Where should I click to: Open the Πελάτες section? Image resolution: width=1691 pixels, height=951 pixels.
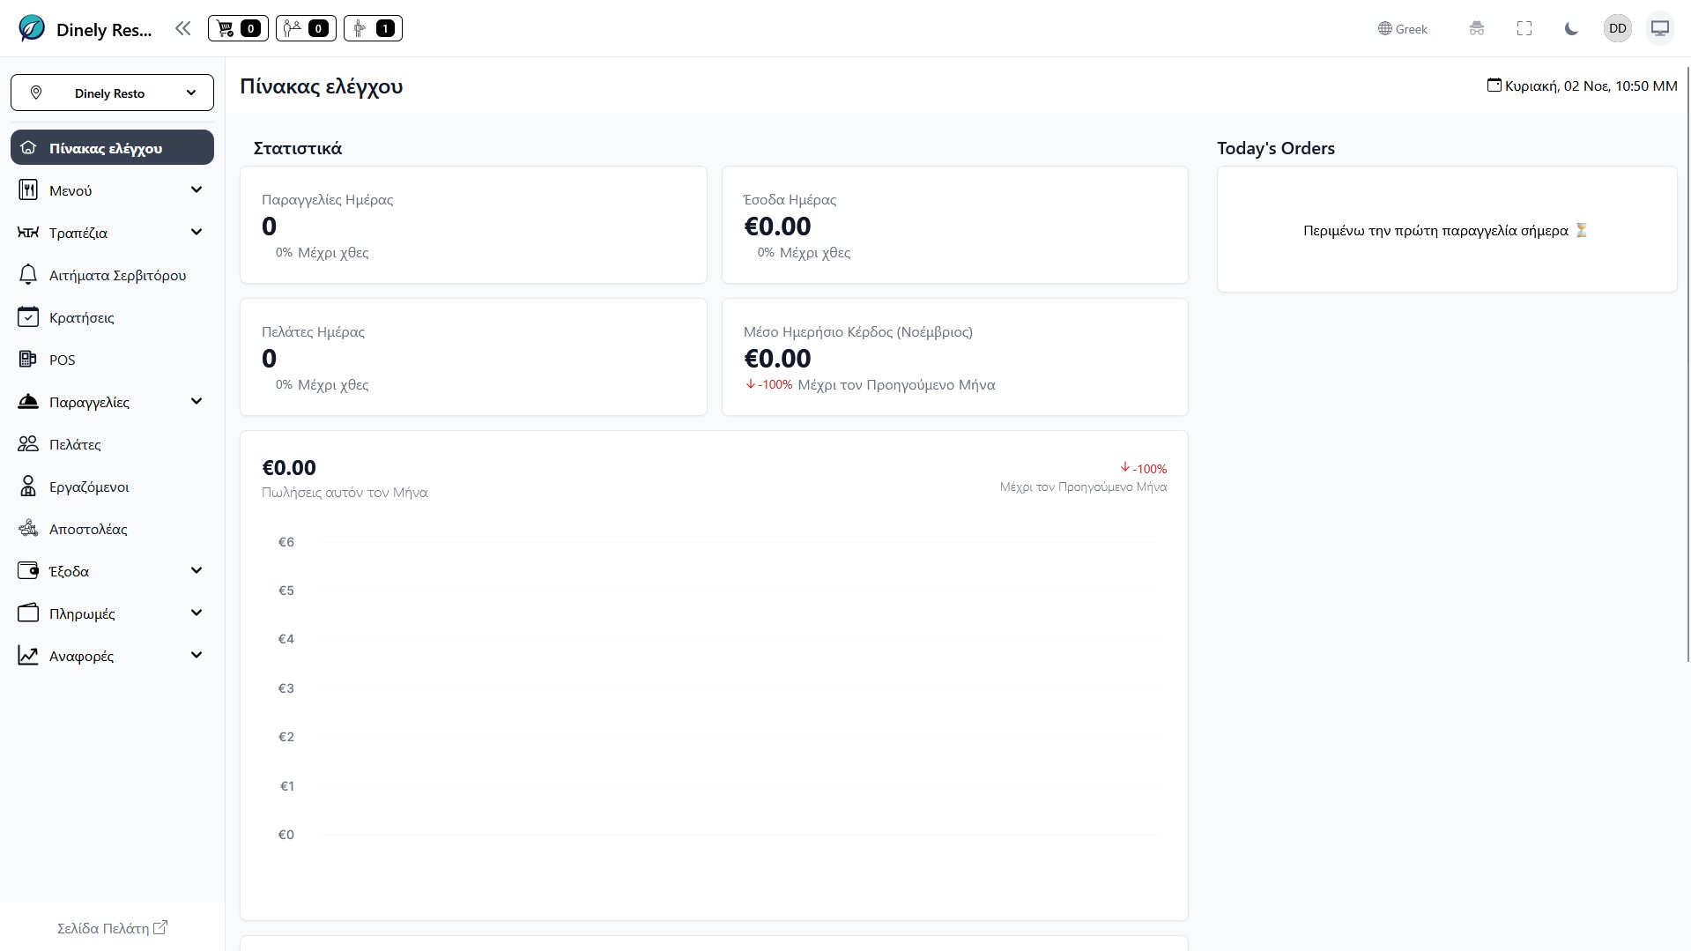pyautogui.click(x=78, y=444)
